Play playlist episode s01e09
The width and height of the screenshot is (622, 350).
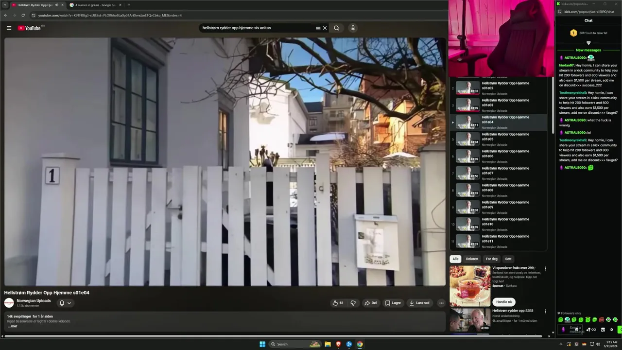pyautogui.click(x=500, y=207)
